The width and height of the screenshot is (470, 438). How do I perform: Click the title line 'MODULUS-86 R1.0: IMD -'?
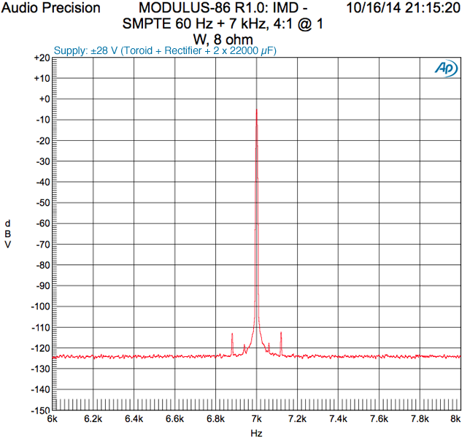point(223,7)
